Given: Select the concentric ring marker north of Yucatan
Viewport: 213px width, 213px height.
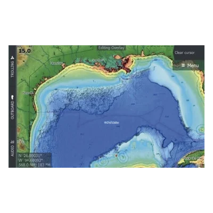Looking at the screenshot, I should pos(122,157).
